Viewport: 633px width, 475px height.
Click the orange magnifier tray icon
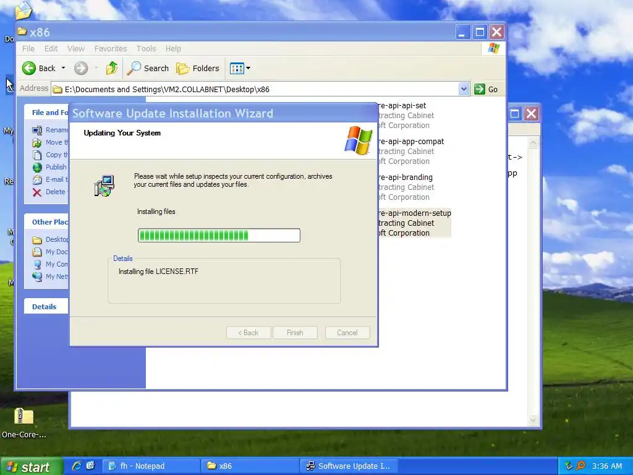(x=580, y=466)
